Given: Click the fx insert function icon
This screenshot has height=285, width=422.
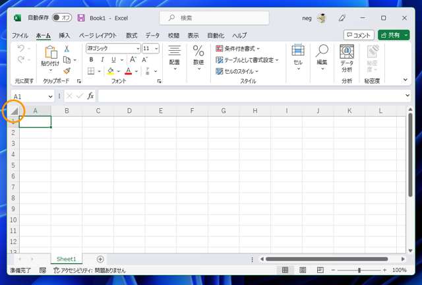Looking at the screenshot, I should click(x=90, y=96).
